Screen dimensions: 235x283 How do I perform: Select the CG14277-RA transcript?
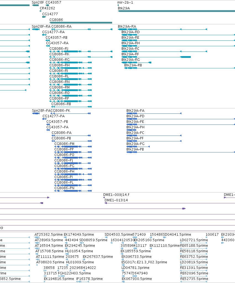point(44,35)
